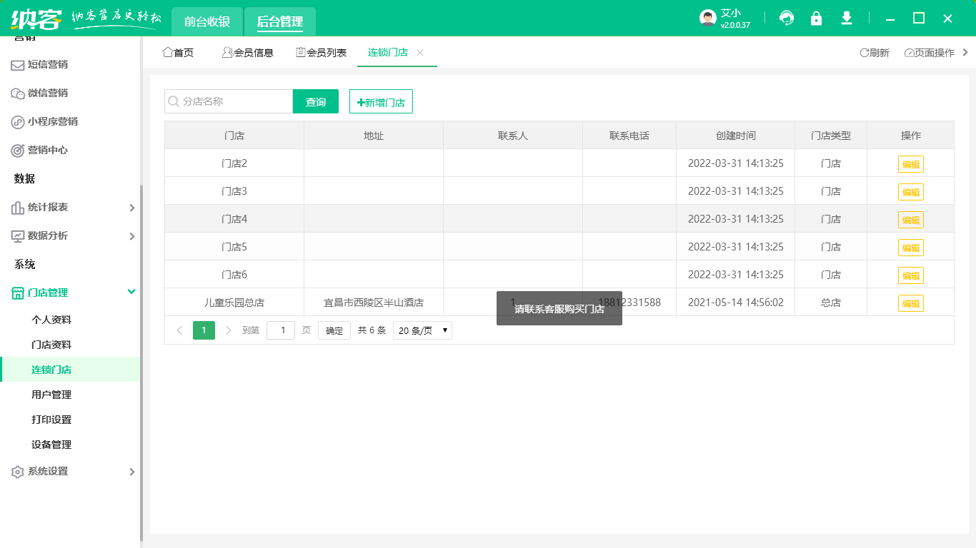Open 短信营销 via the envelope icon
This screenshot has width=976, height=548.
coord(16,64)
